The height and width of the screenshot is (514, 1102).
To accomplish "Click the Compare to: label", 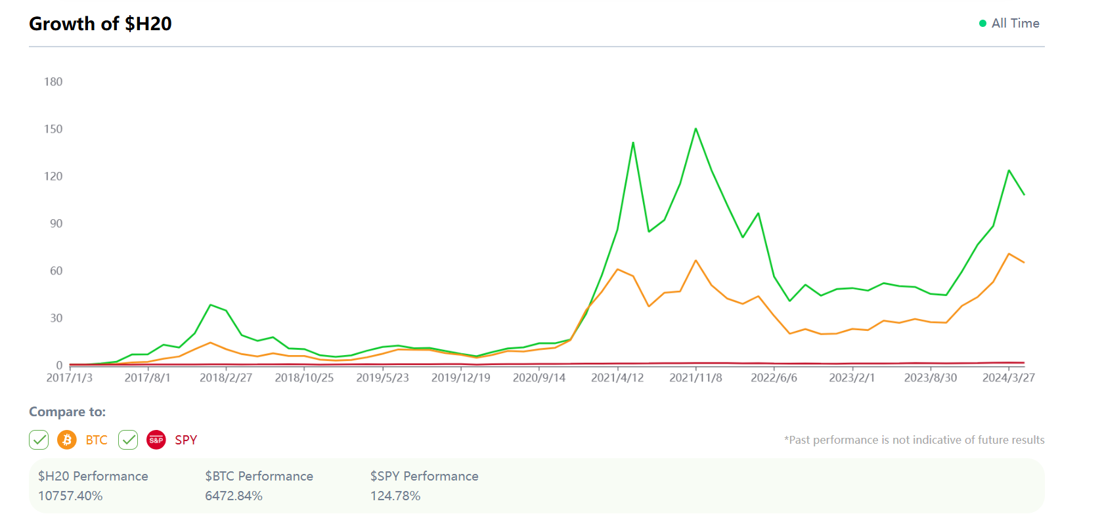I will [x=67, y=412].
